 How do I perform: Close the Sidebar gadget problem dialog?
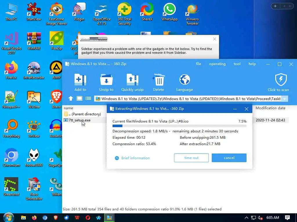(214, 39)
